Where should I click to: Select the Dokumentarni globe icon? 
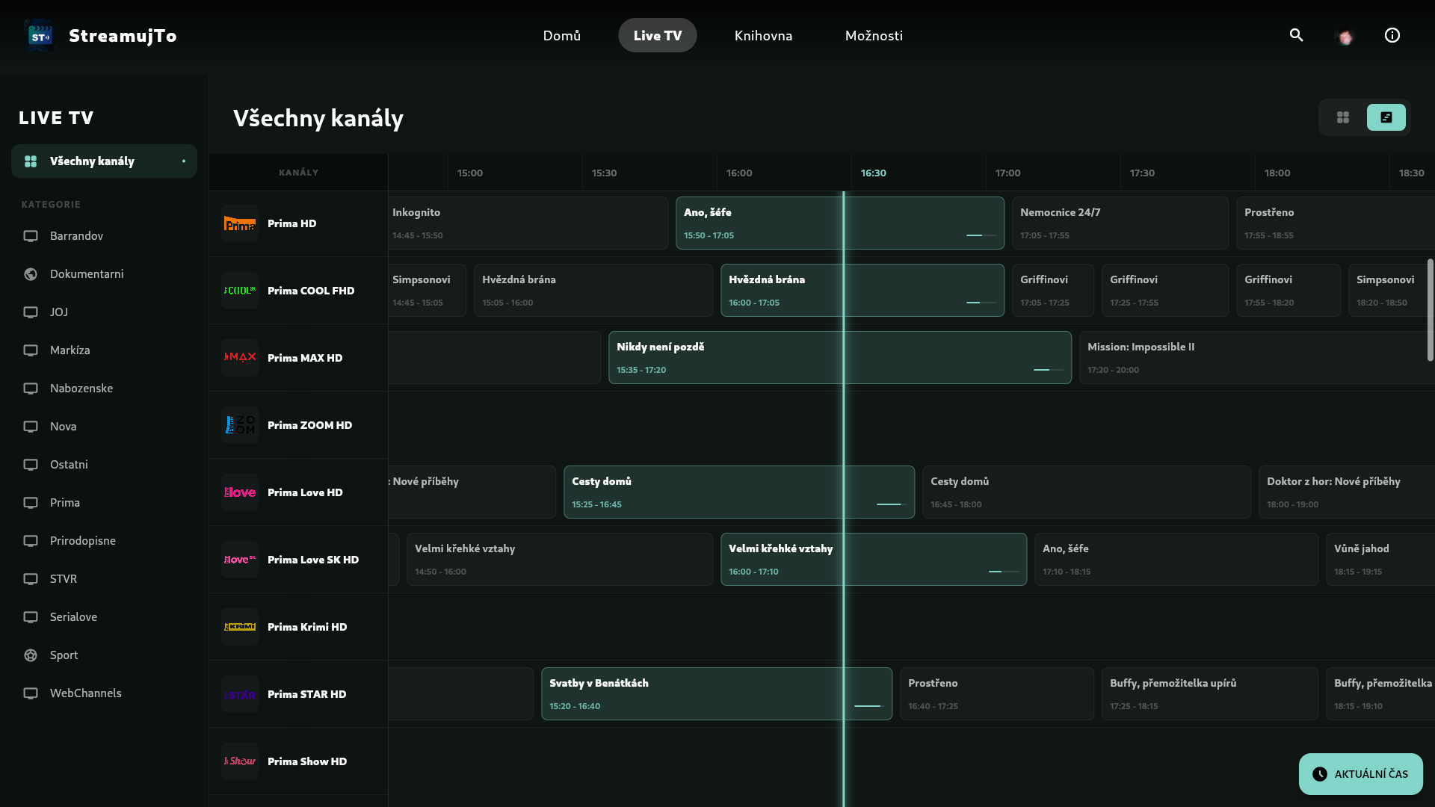pos(31,274)
